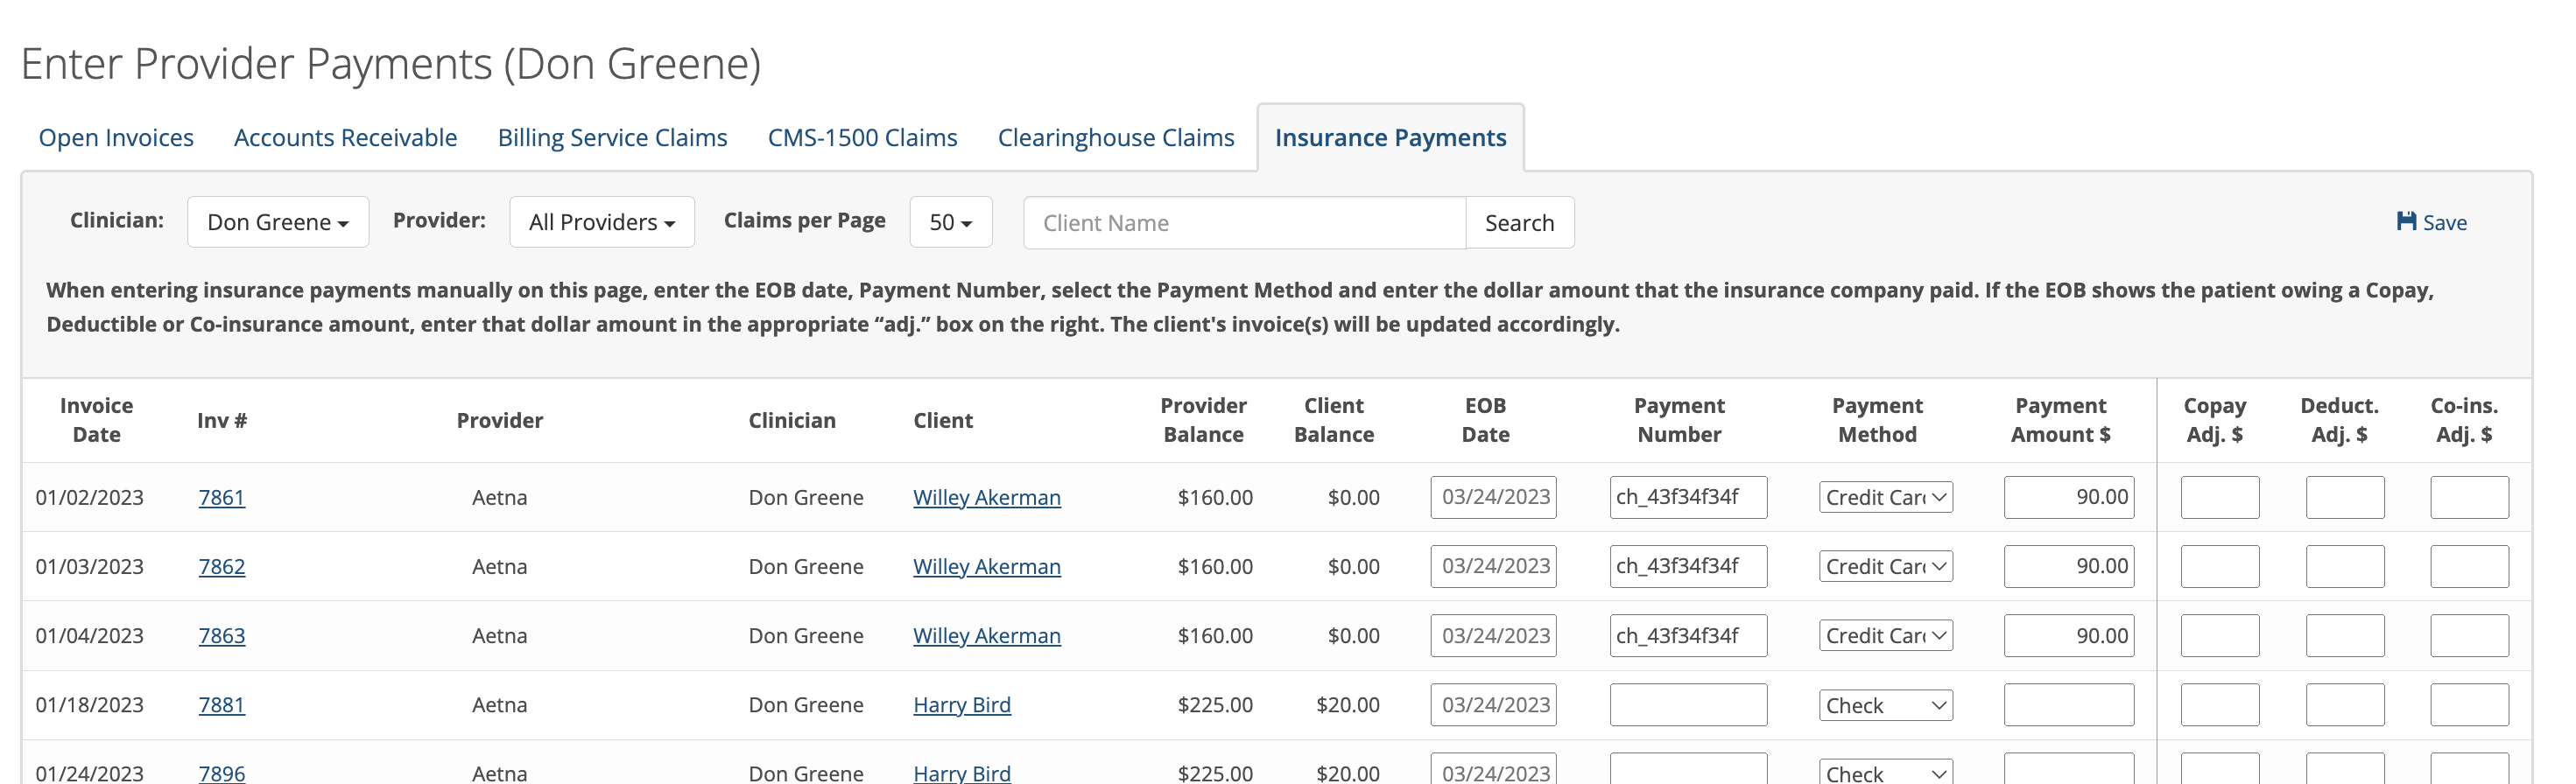This screenshot has width=2576, height=784.
Task: Click Deduct. Adj. field for invoice 7863
Action: (x=2345, y=635)
